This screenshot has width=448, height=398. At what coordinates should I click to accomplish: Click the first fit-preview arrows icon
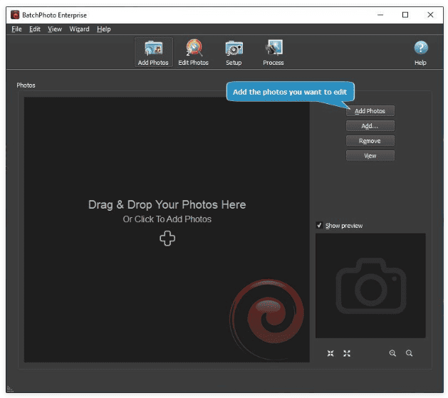(330, 353)
